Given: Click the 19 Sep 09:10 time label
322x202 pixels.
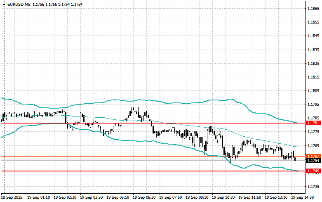Looking at the screenshot, I should 197,197.
